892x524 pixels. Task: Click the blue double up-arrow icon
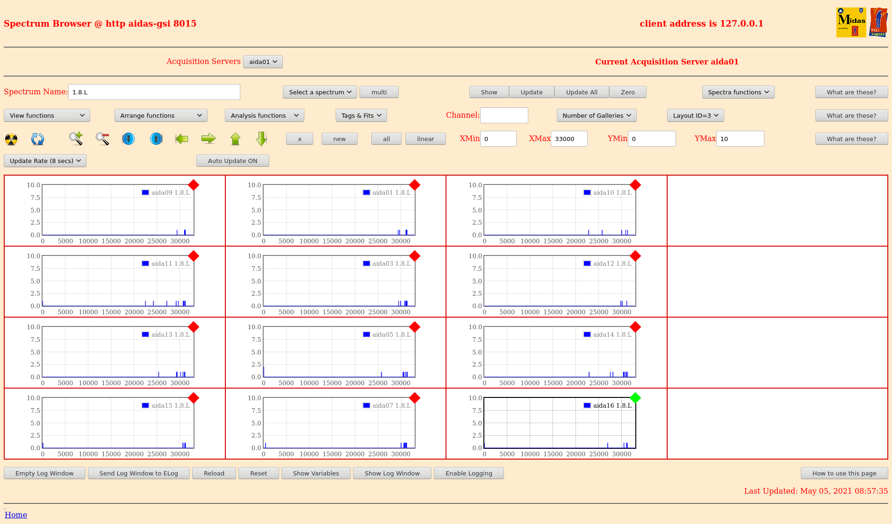point(156,139)
